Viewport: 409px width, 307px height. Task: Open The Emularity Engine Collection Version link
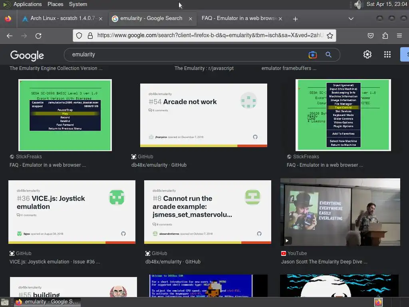56,68
